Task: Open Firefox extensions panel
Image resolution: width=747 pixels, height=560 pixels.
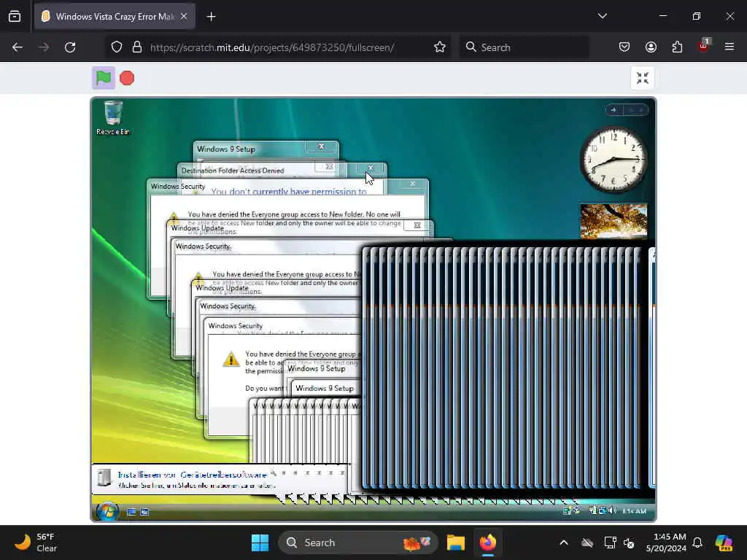Action: pyautogui.click(x=677, y=47)
